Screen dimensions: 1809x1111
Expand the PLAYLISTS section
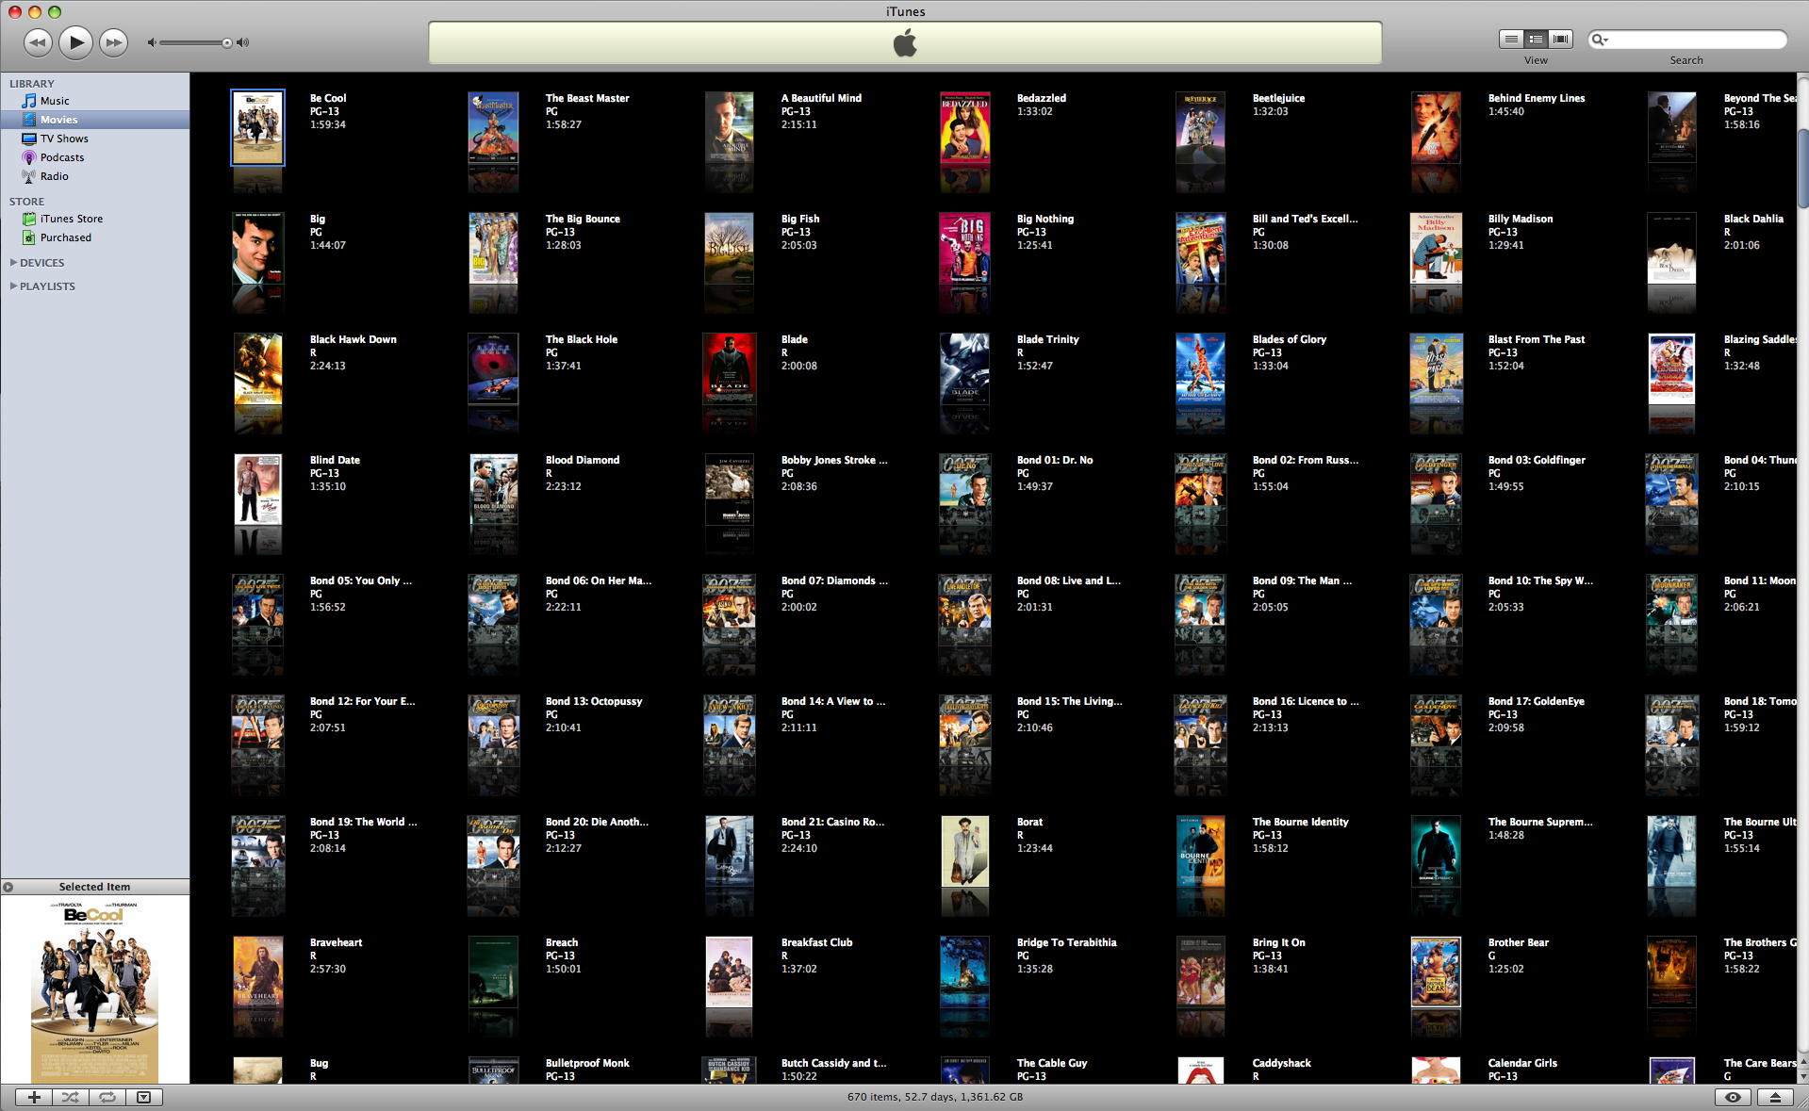tap(13, 286)
